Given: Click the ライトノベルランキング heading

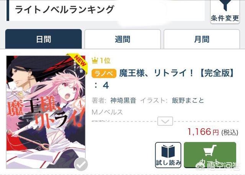Looking at the screenshot, I should click(x=65, y=10).
